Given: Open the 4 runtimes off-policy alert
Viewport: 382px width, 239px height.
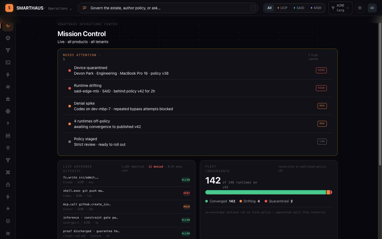Looking at the screenshot, I should [x=198, y=124].
